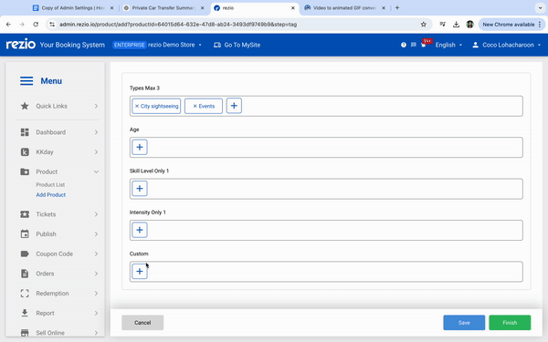Expand Tickets menu chevron
Screen dimensions: 548x342
tap(96, 214)
